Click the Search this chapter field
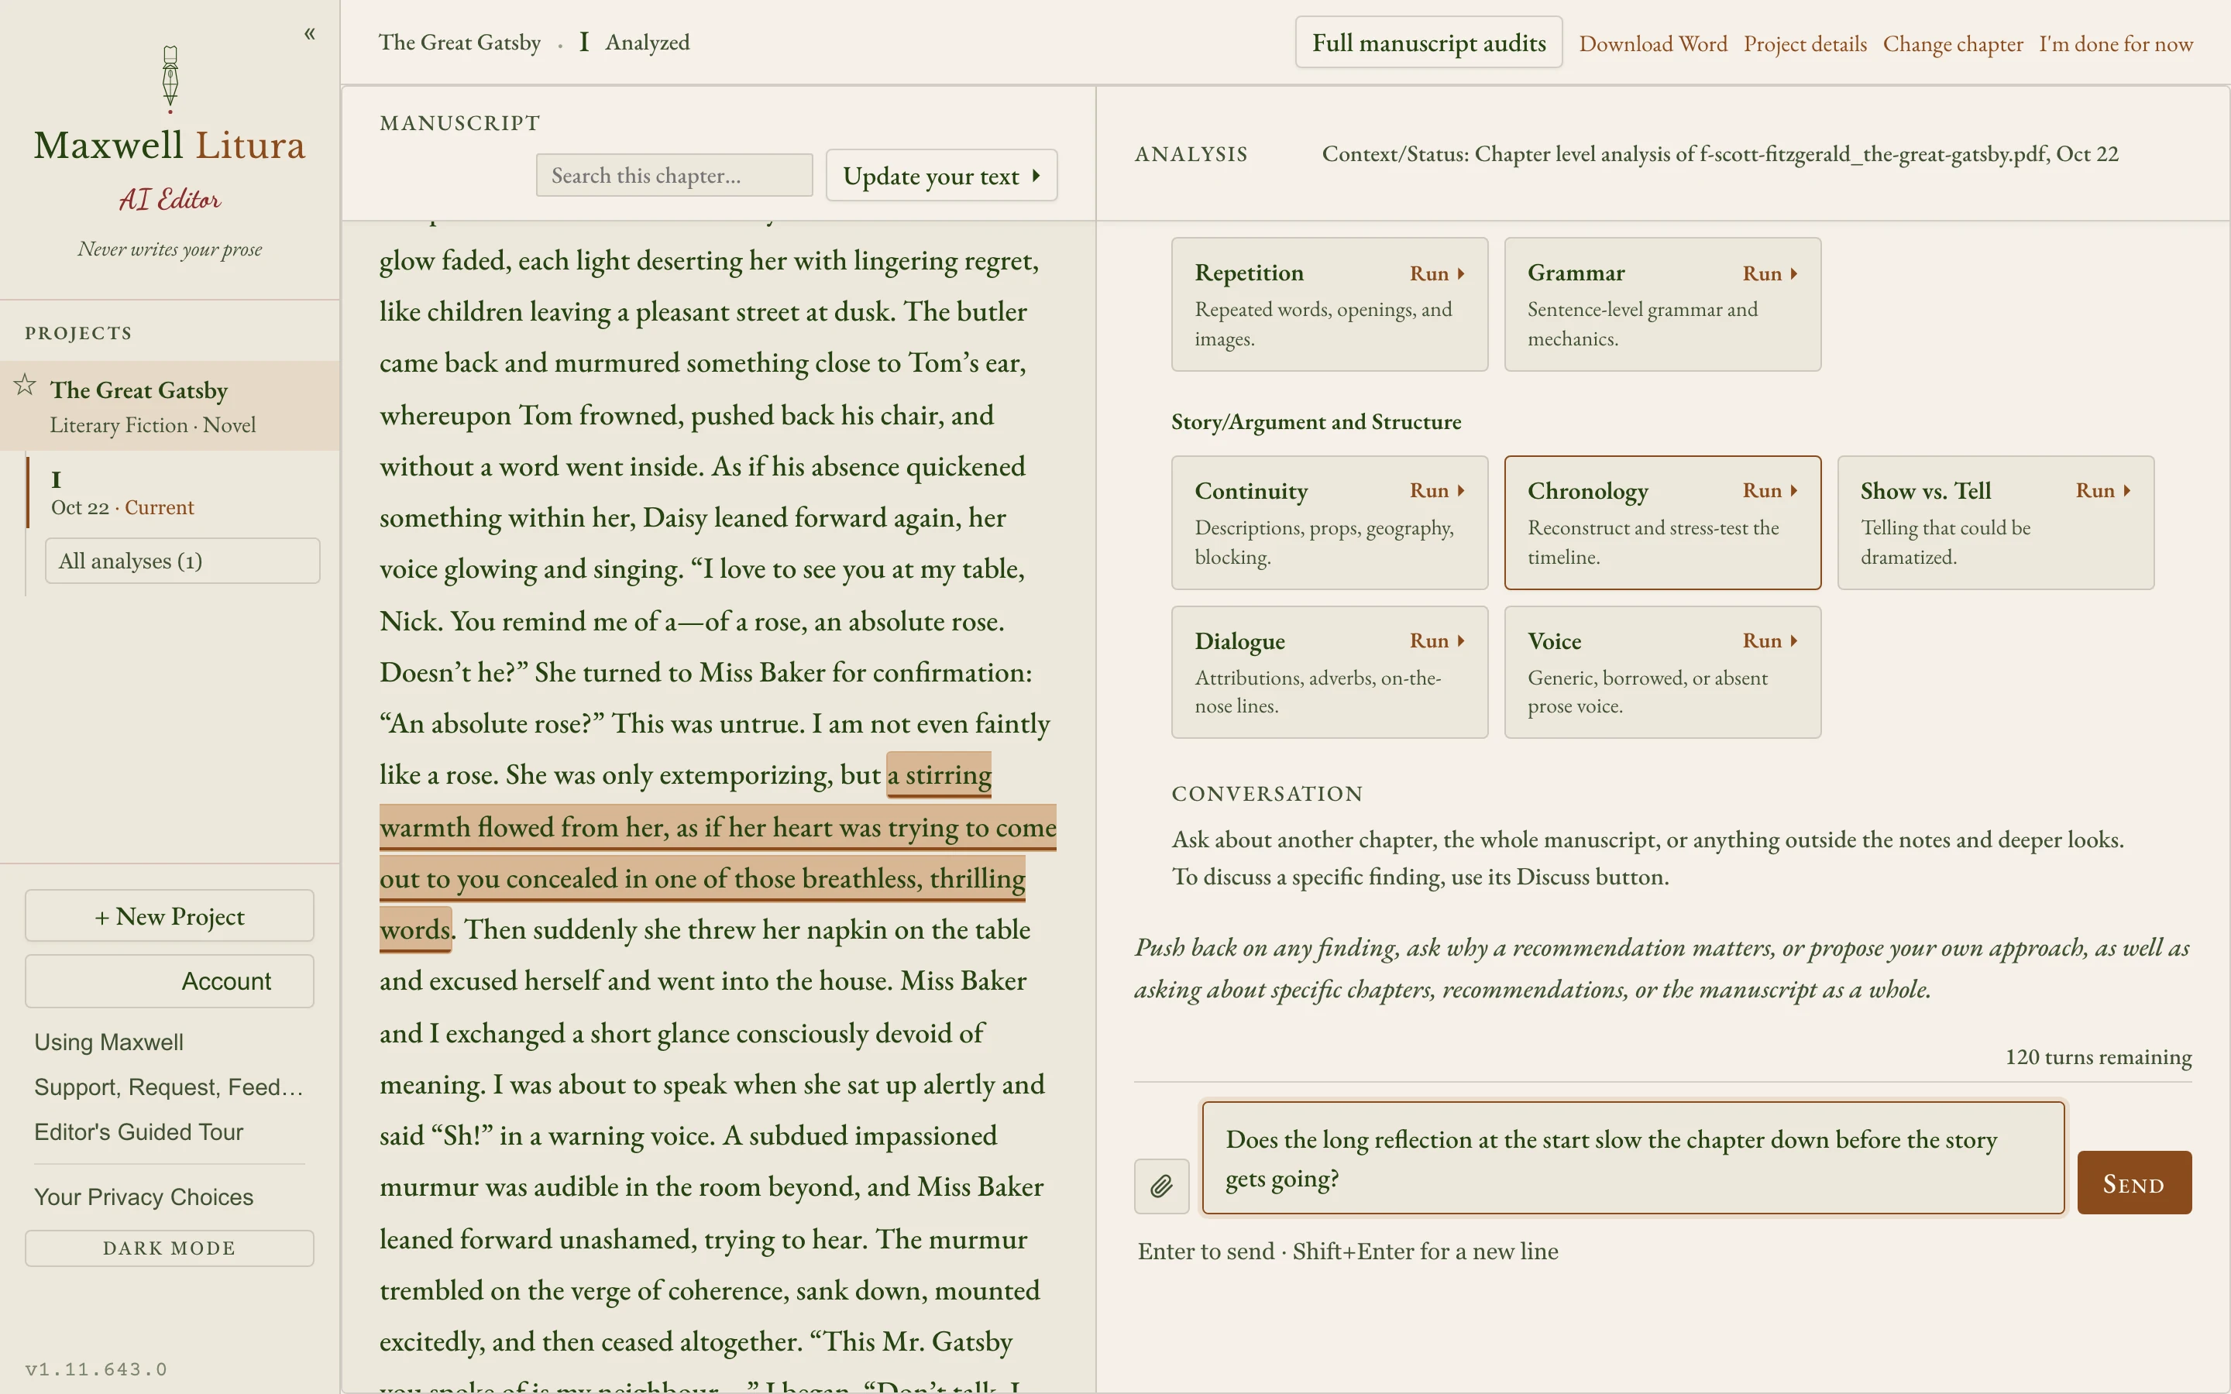This screenshot has width=2231, height=1394. pos(674,175)
